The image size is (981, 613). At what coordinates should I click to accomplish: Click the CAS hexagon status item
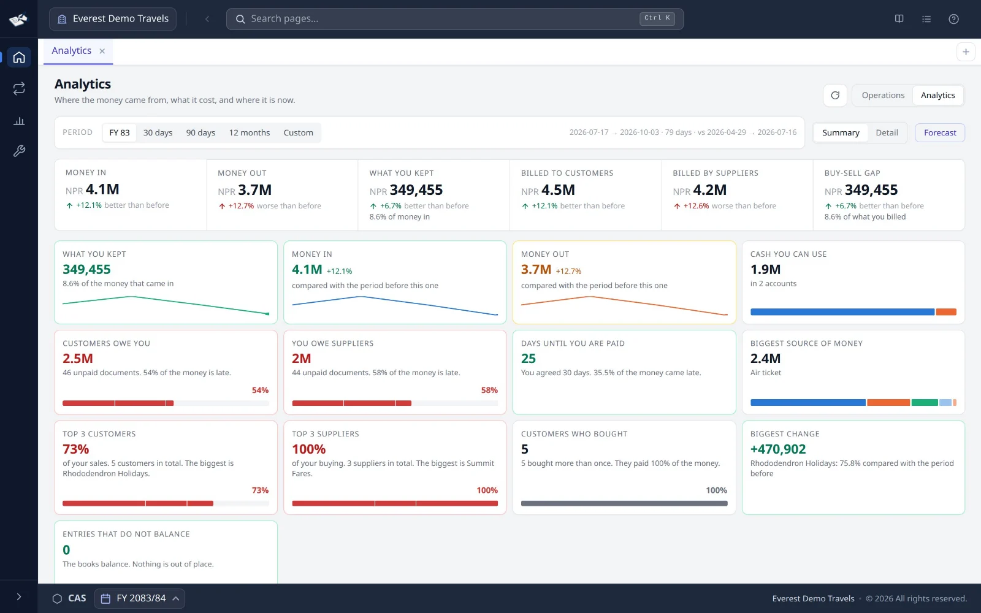tap(69, 598)
